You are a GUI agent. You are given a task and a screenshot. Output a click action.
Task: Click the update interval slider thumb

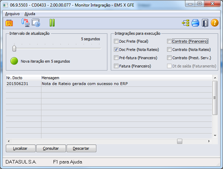point(14,48)
